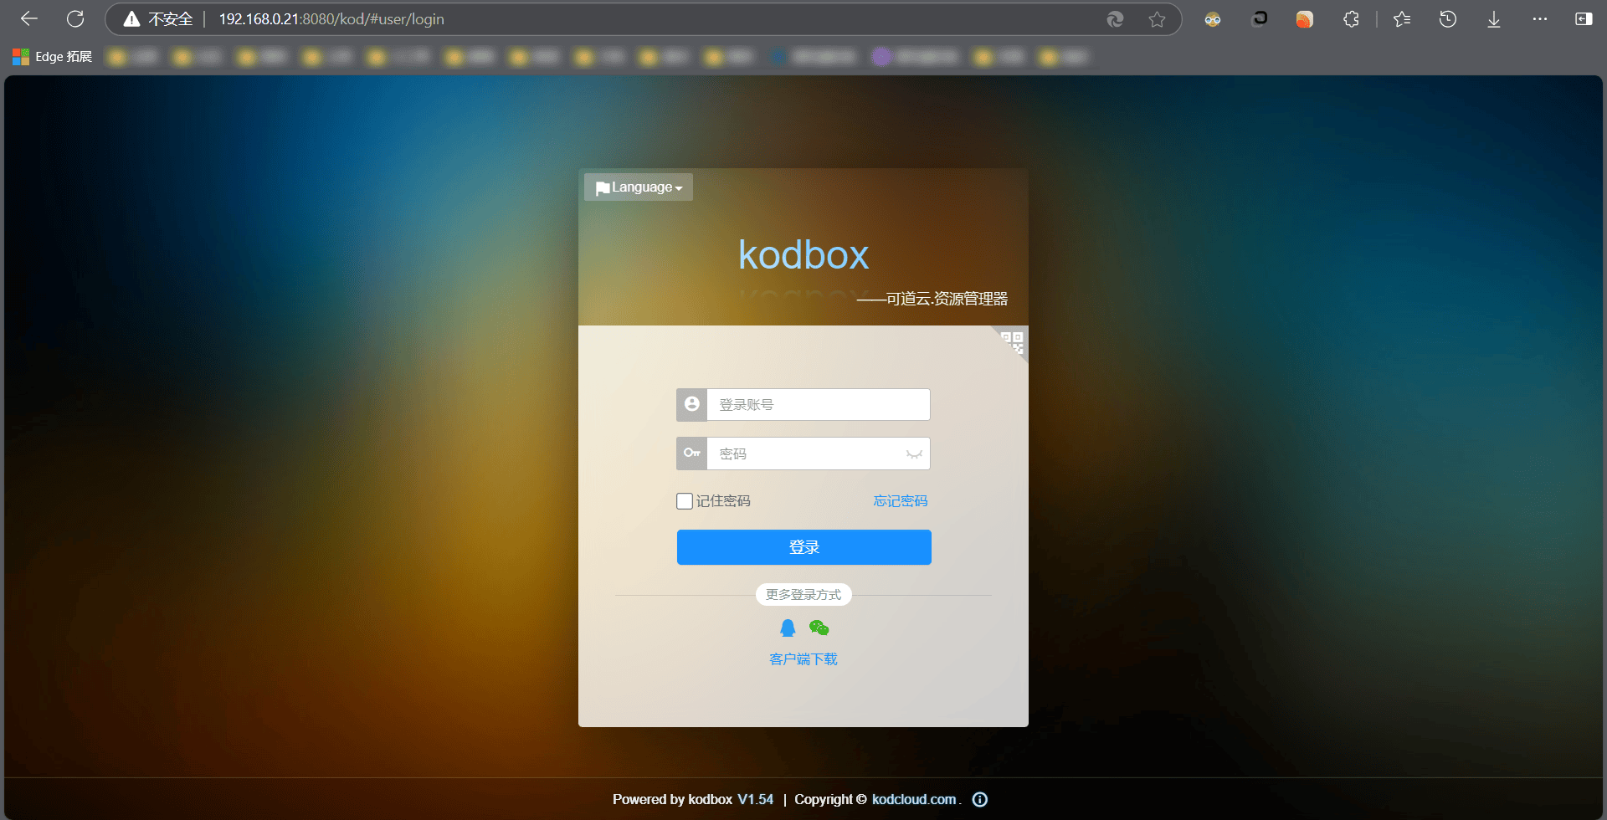Image resolution: width=1607 pixels, height=820 pixels.
Task: Click the WeChat login icon
Action: [x=819, y=628]
